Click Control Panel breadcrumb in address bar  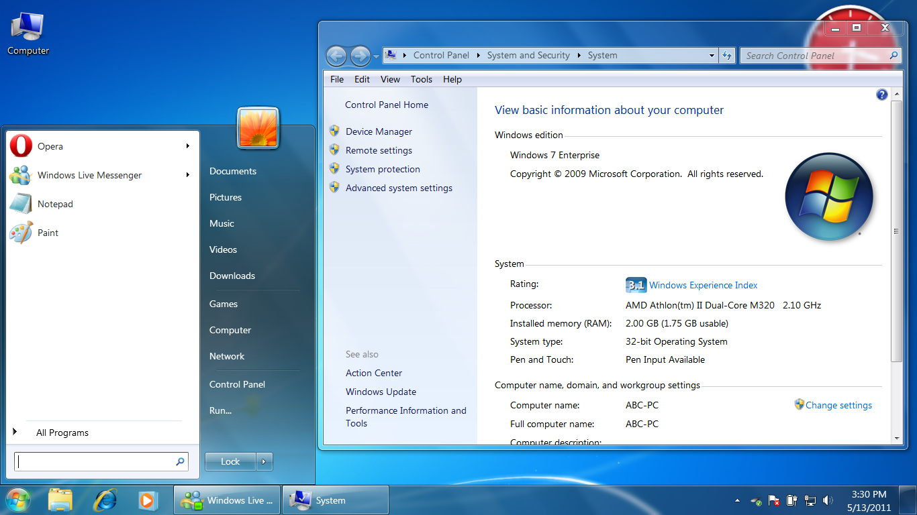[441, 56]
